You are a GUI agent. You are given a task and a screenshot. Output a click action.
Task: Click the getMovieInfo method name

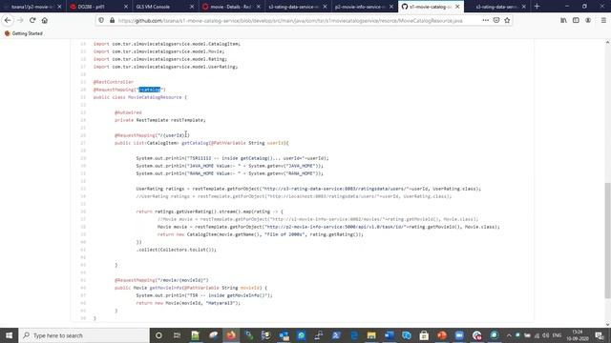[165, 288]
